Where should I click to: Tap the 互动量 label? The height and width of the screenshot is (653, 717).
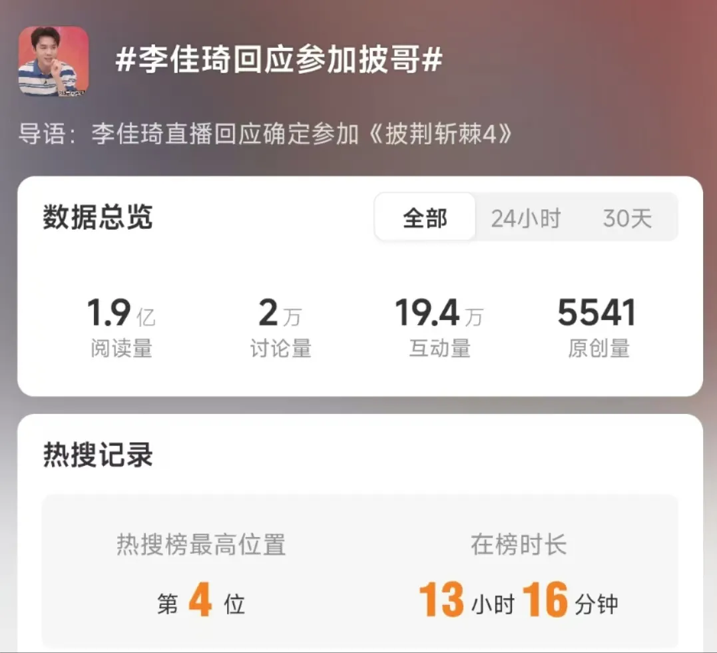point(439,348)
